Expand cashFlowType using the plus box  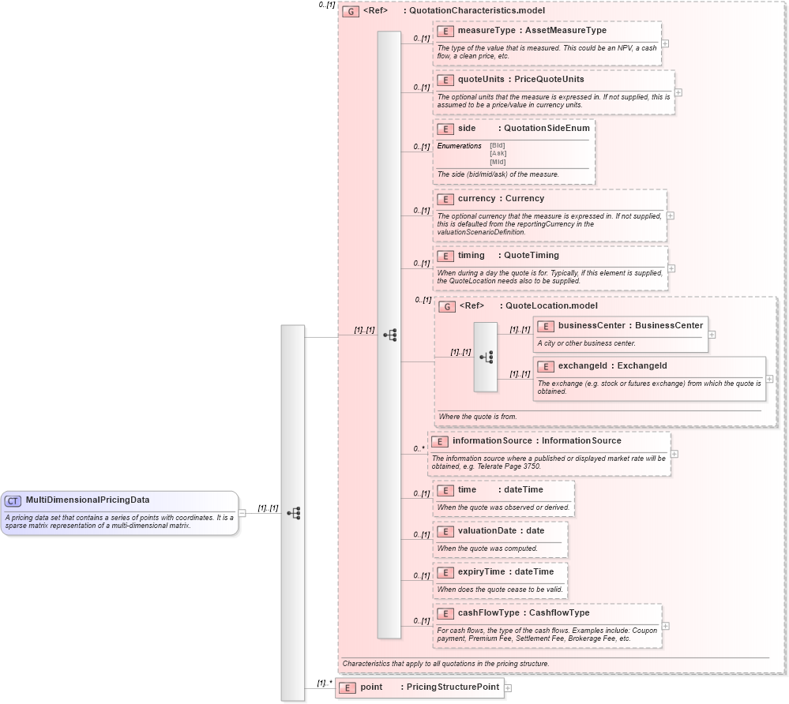pyautogui.click(x=667, y=625)
